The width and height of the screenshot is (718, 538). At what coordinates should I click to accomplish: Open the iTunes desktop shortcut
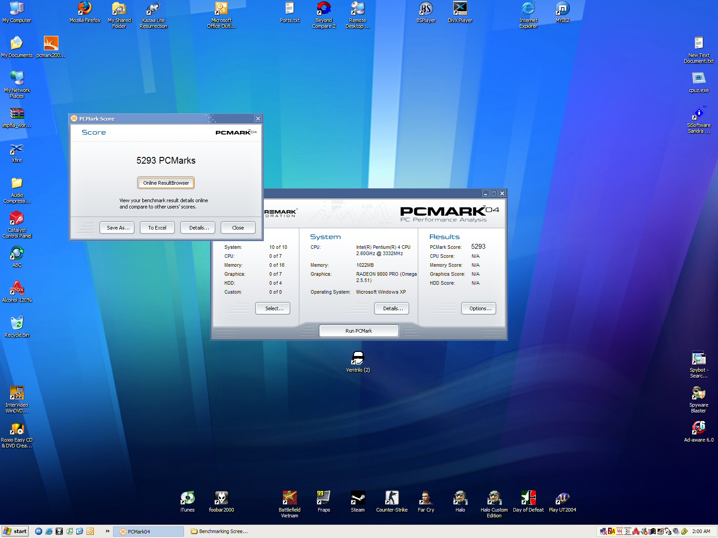coord(187,502)
